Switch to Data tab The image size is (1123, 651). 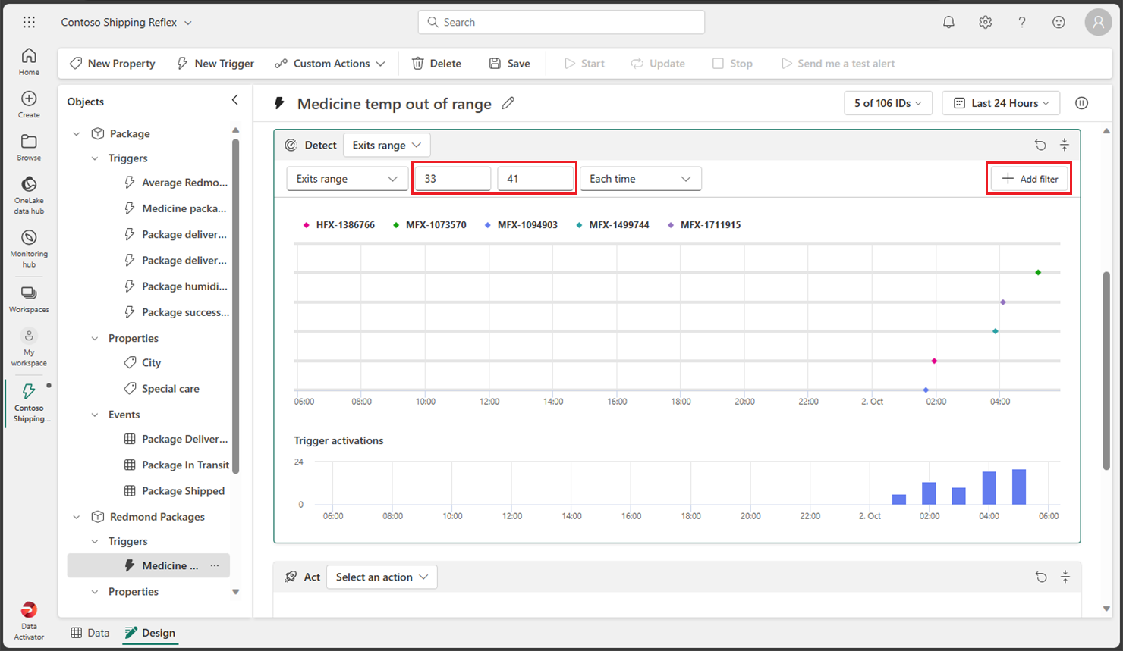click(x=90, y=633)
